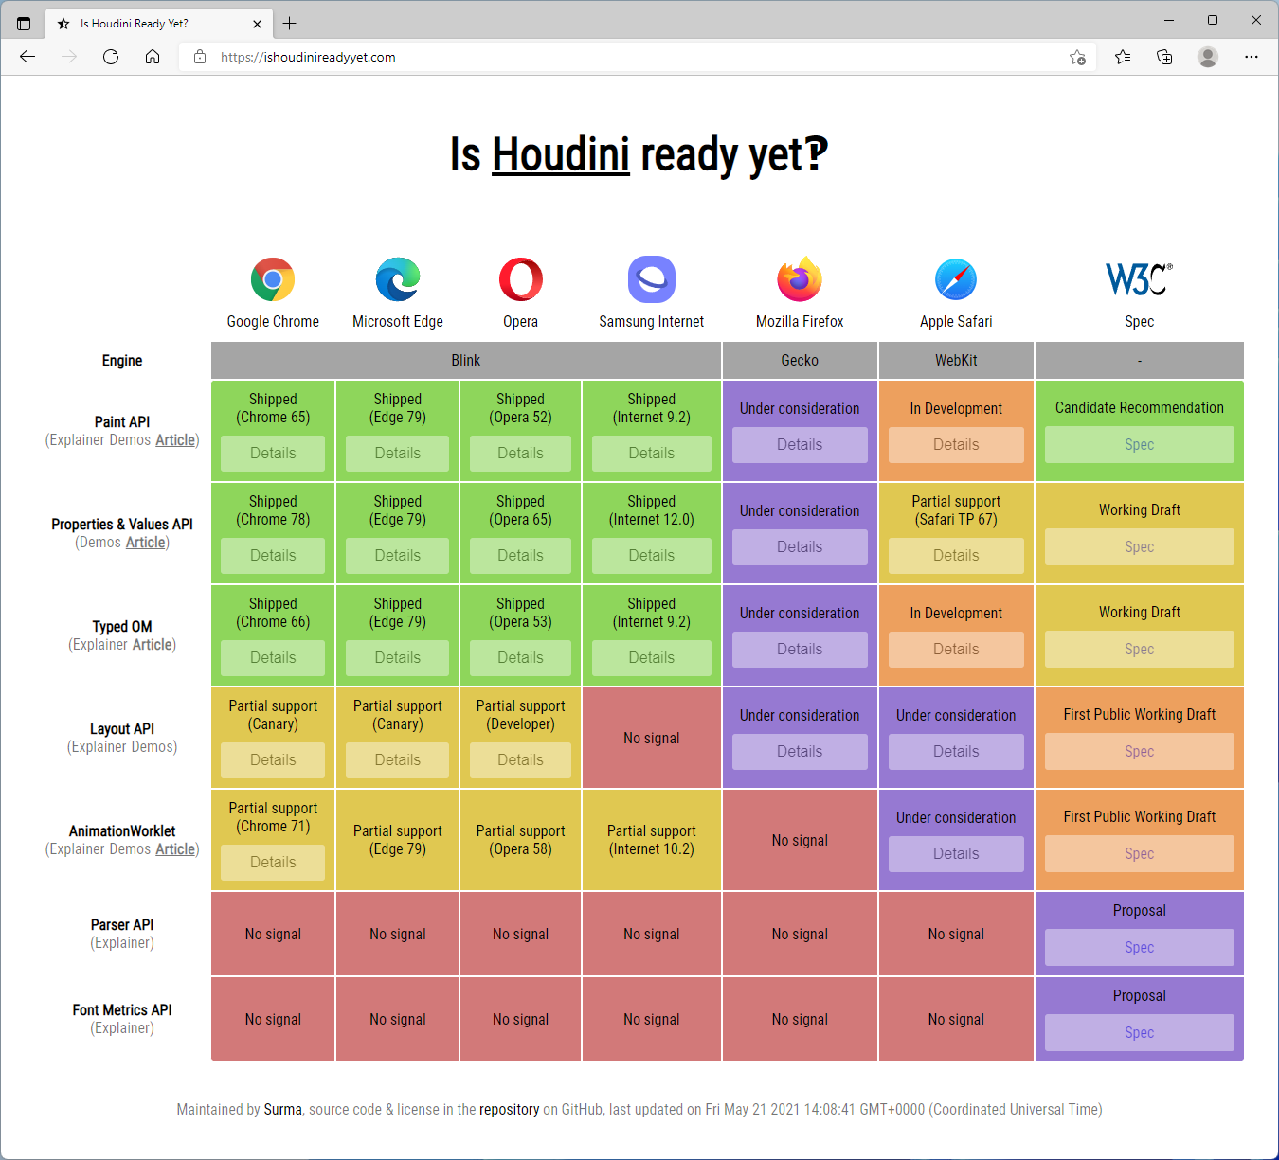Open the Houdini link in the heading

[560, 153]
